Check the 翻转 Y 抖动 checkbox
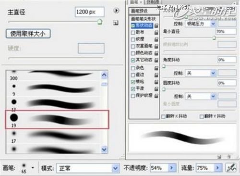 [x=202, y=116]
